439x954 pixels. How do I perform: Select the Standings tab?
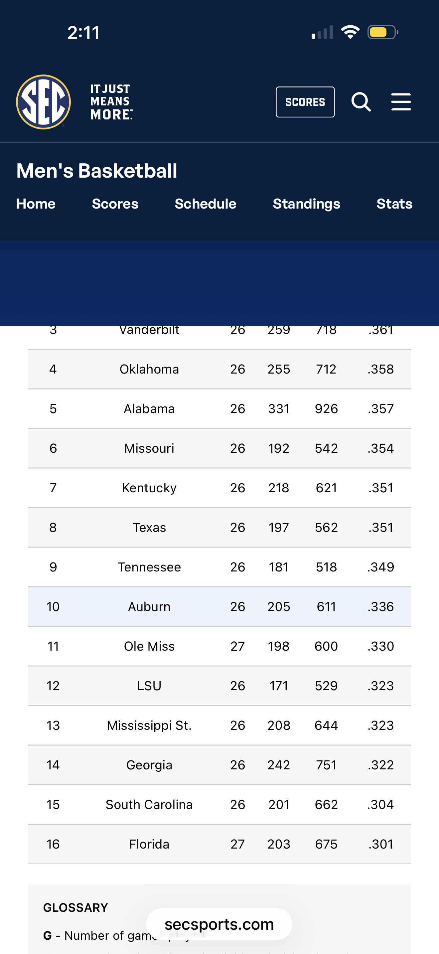[306, 204]
